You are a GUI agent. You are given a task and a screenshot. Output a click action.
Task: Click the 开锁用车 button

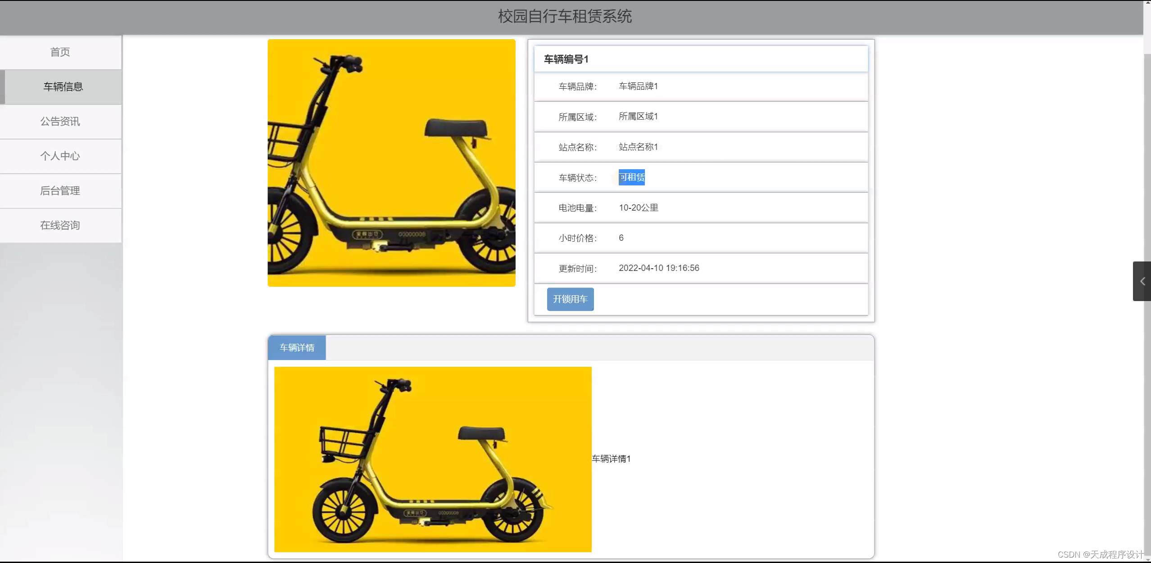click(x=570, y=299)
